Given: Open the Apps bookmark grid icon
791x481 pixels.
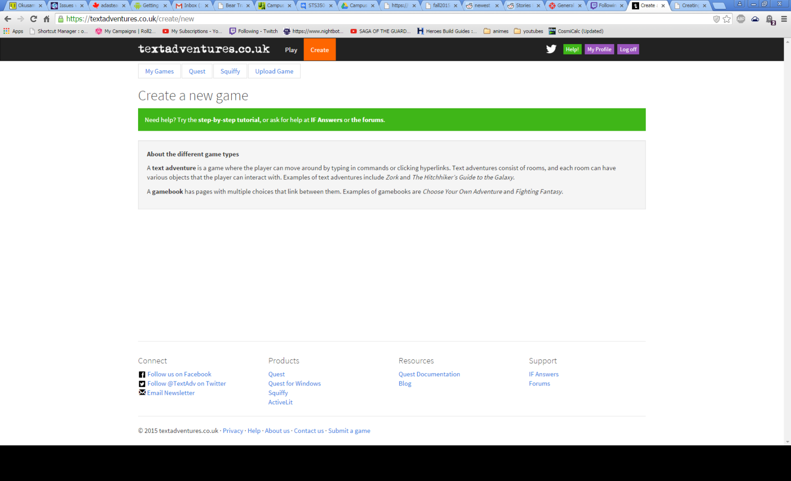Looking at the screenshot, I should 6,31.
